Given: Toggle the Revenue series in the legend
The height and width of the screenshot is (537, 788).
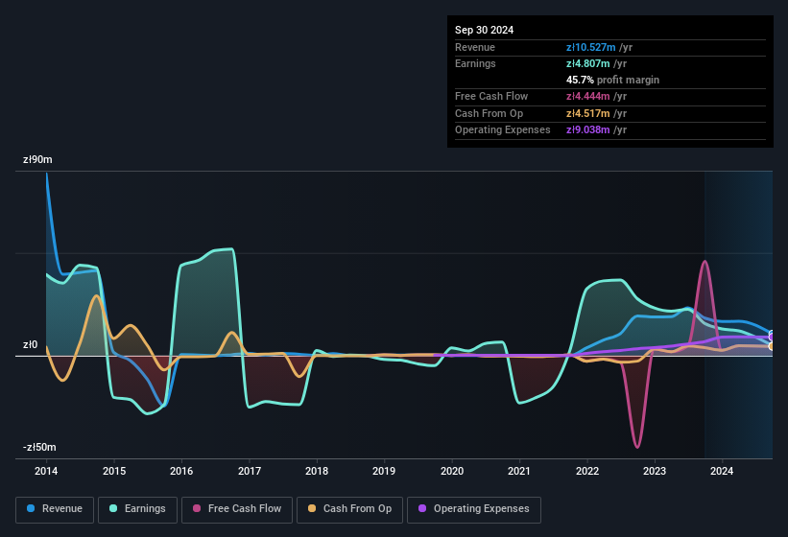Looking at the screenshot, I should point(61,508).
